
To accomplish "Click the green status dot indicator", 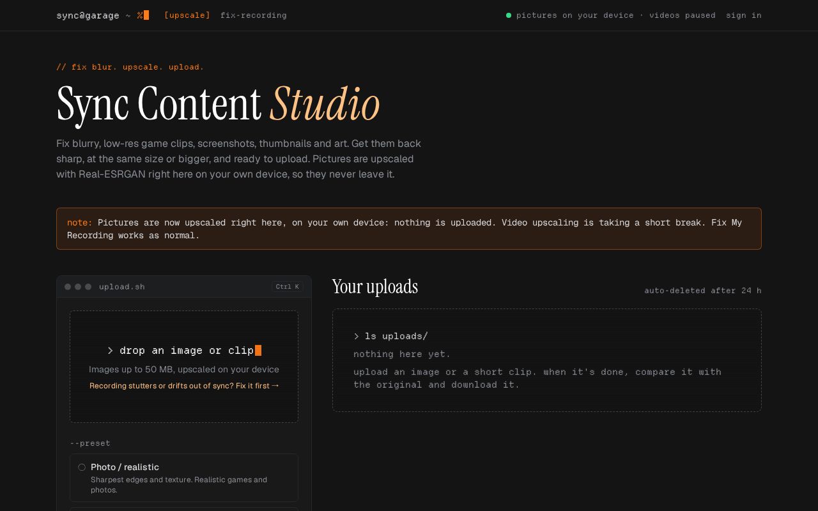I will coord(509,15).
